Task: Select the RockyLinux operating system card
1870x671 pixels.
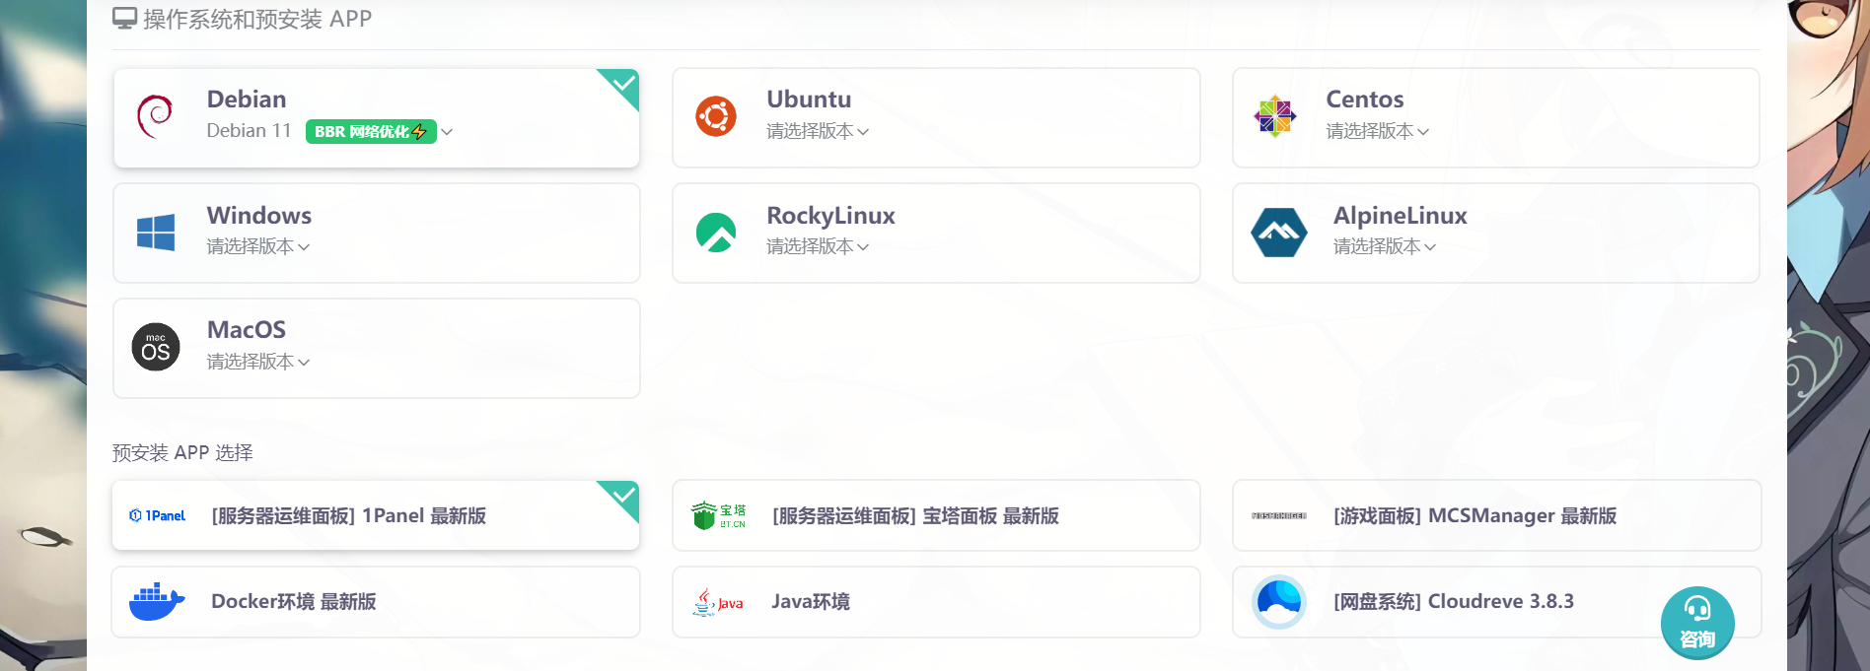Action: point(936,233)
